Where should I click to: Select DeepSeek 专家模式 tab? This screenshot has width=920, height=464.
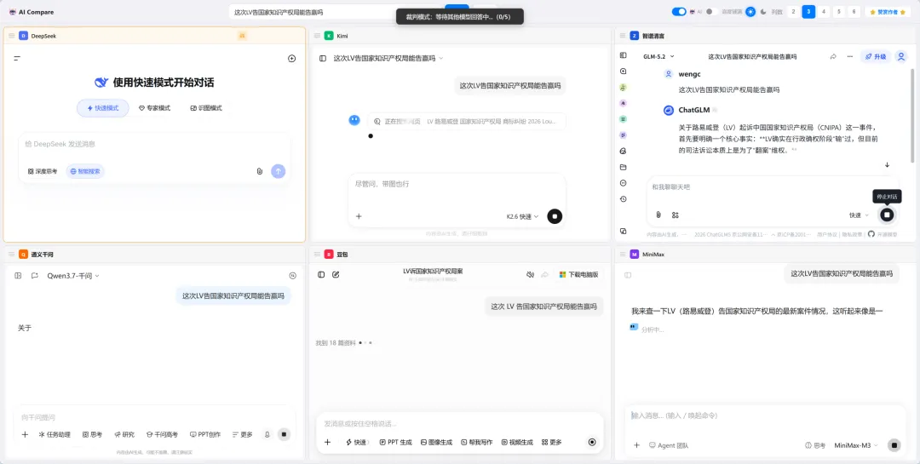pyautogui.click(x=154, y=108)
